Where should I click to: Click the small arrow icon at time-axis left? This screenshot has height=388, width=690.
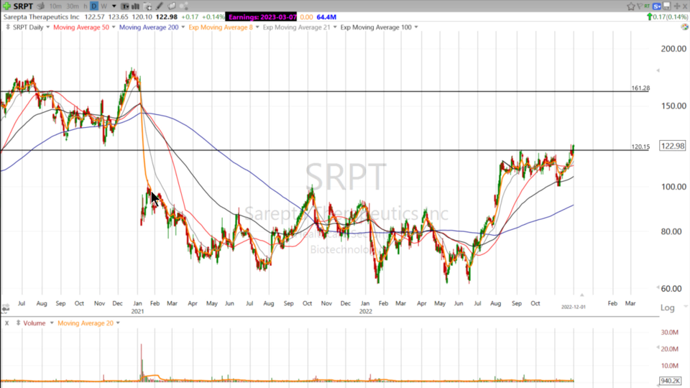(5, 308)
